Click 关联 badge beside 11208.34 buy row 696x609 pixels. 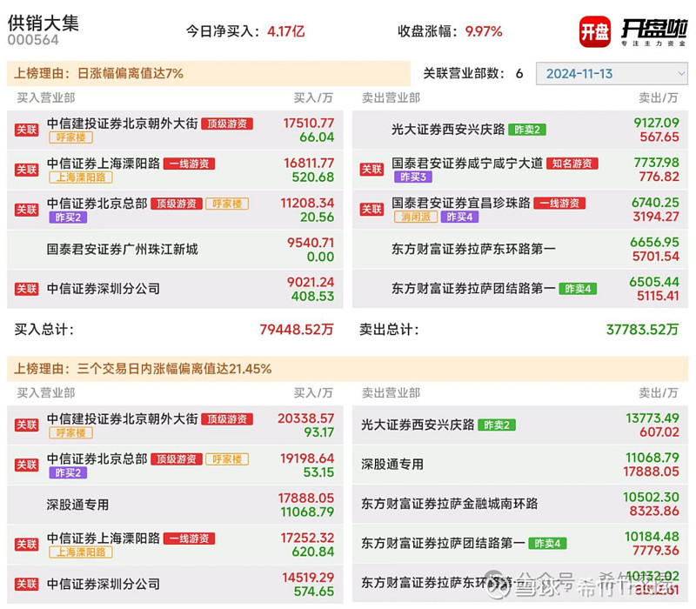pyautogui.click(x=27, y=210)
